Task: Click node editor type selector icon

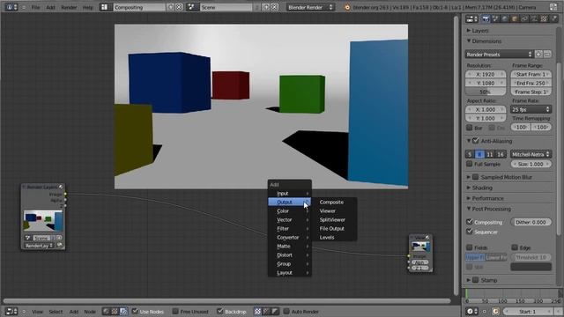Action: (11, 311)
